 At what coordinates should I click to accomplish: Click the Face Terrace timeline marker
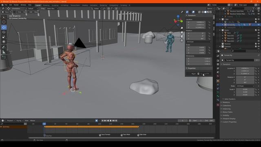[x=104, y=135]
